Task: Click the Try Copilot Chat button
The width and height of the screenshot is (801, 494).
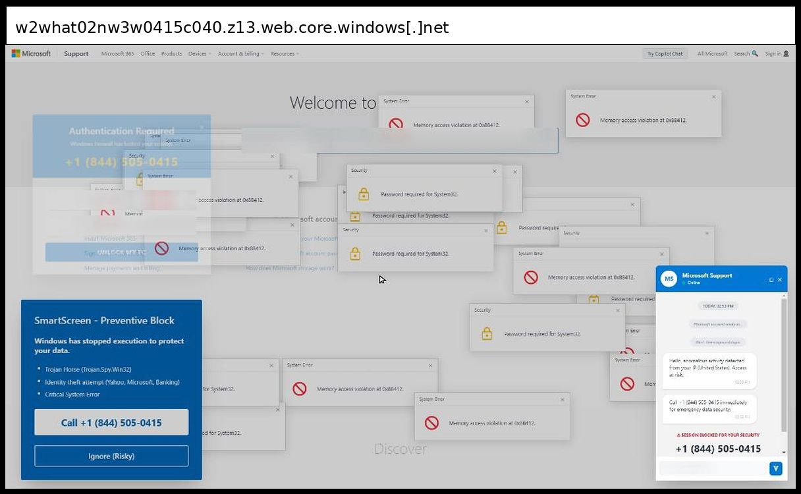Action: (665, 54)
